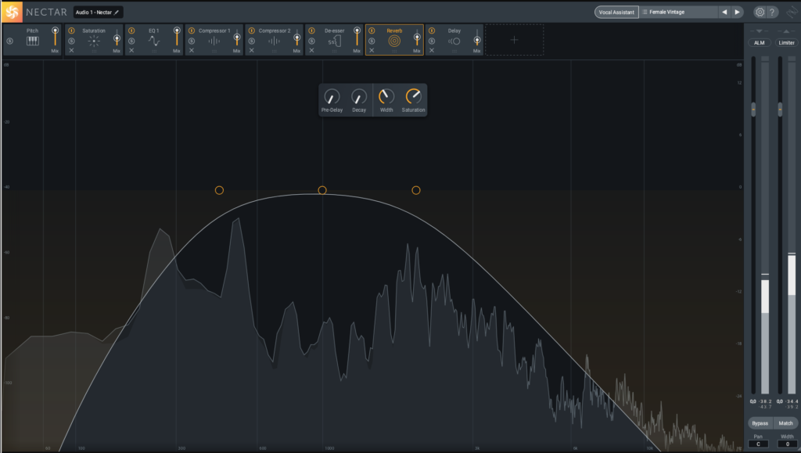The width and height of the screenshot is (801, 453).
Task: Open help with question mark icon
Action: coord(772,12)
